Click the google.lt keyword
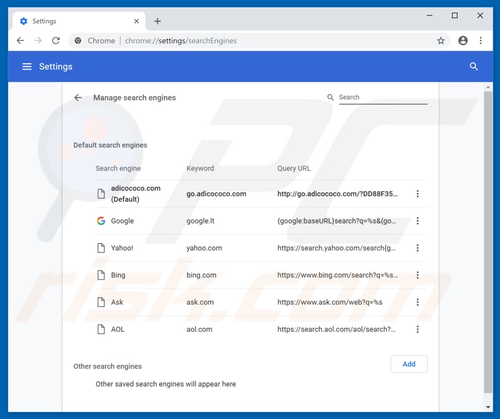The width and height of the screenshot is (500, 419). click(200, 221)
